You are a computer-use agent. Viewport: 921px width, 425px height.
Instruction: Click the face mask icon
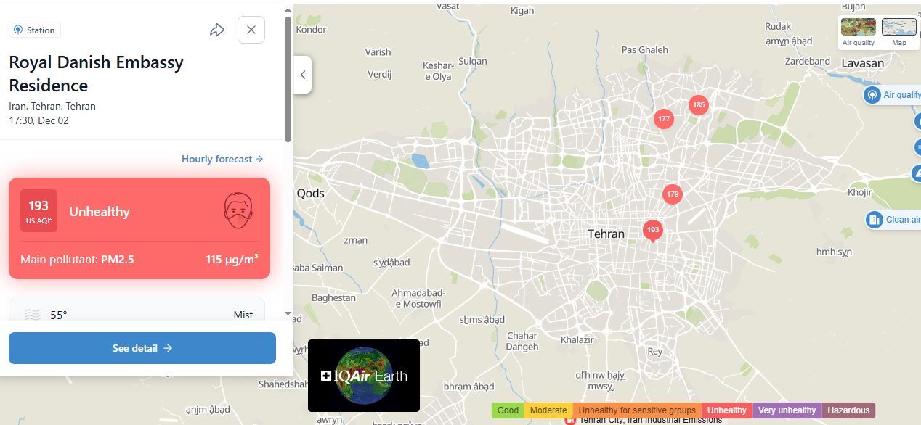(x=238, y=211)
